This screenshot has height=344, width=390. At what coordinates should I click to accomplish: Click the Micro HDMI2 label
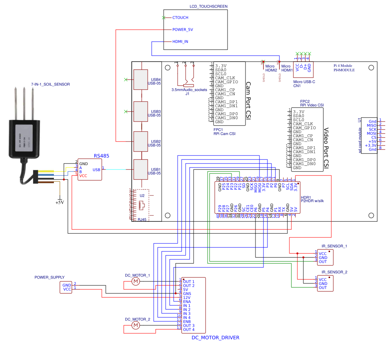click(271, 68)
